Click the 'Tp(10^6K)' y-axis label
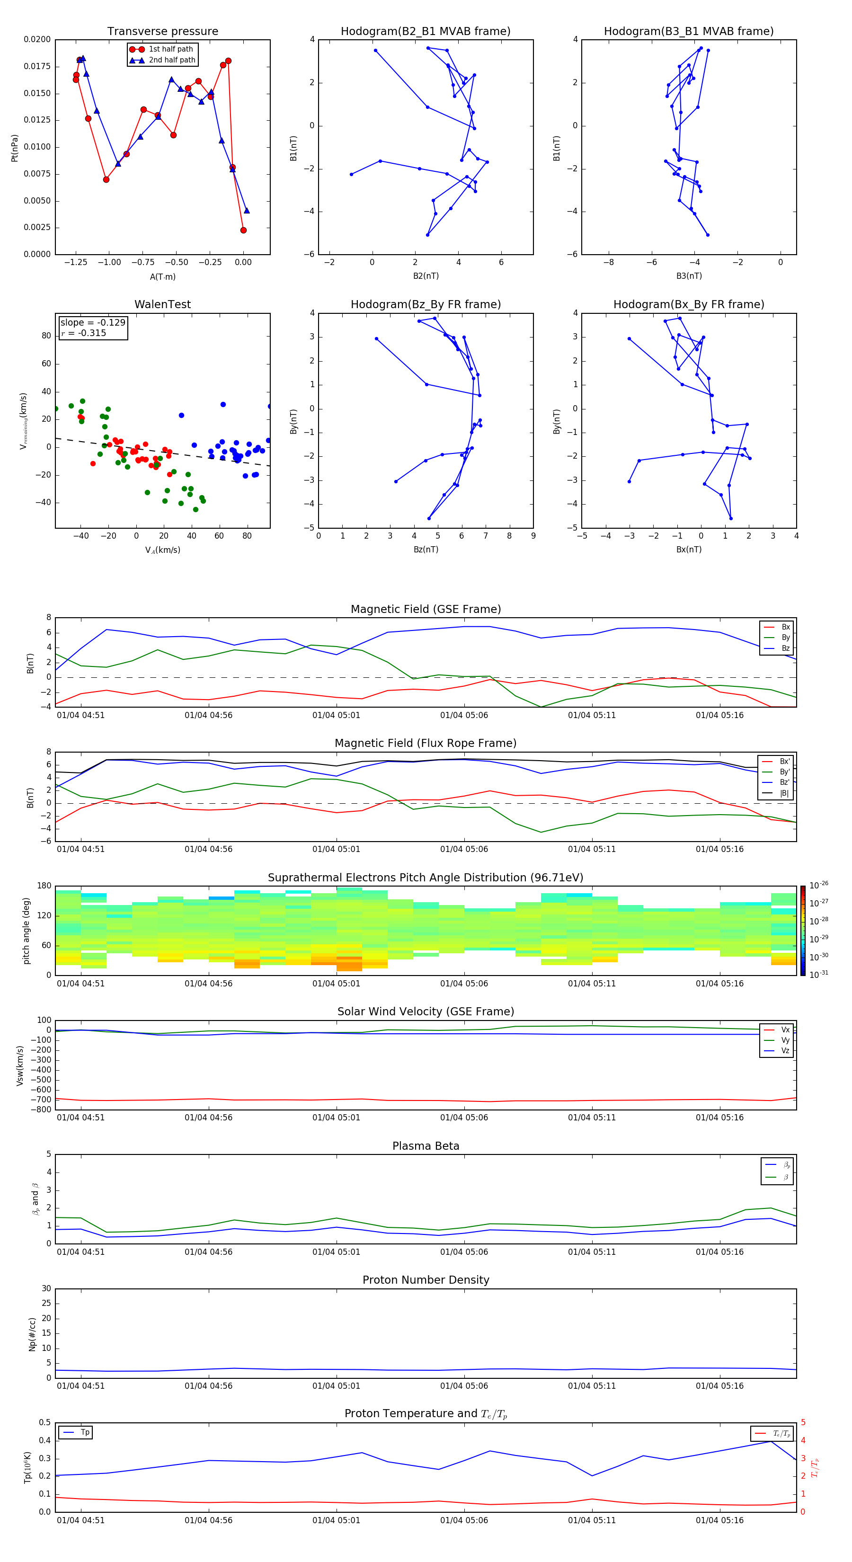852x1562 pixels. (27, 1467)
